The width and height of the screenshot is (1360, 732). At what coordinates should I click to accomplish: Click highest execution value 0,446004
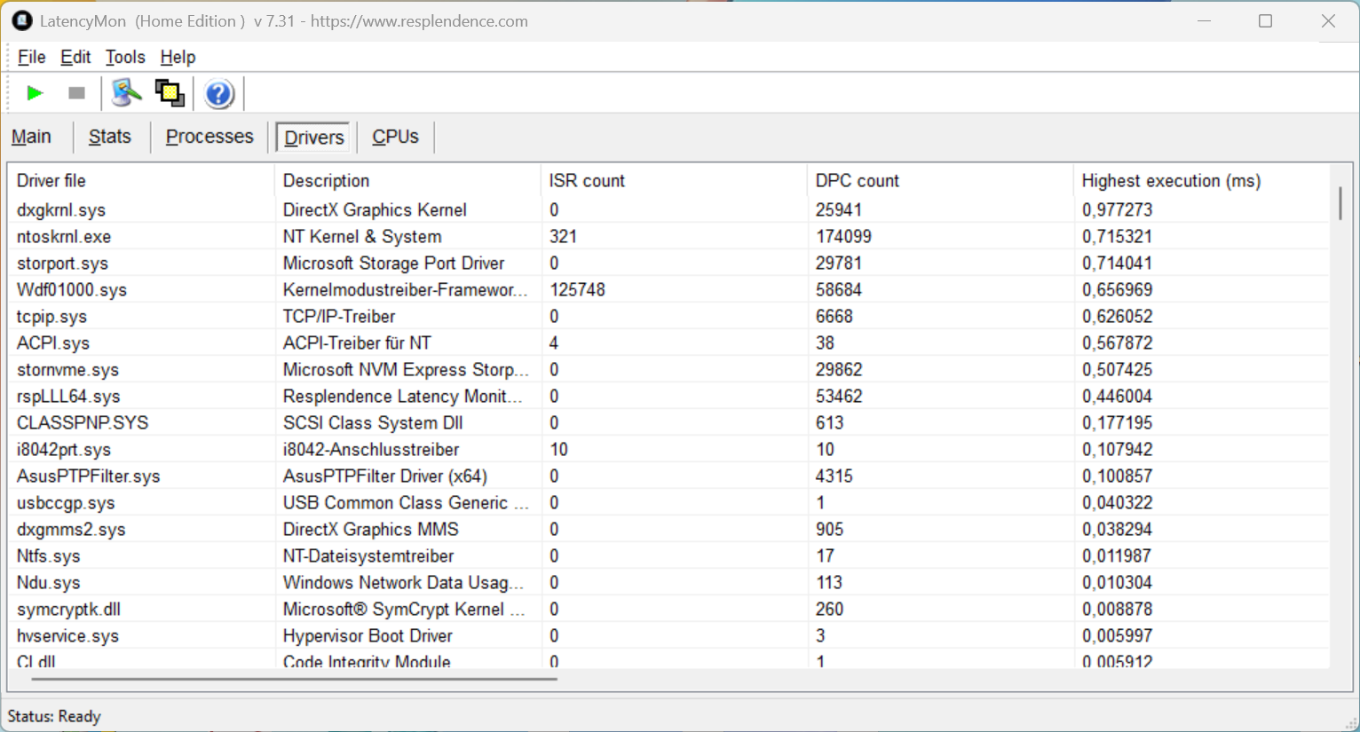1117,397
